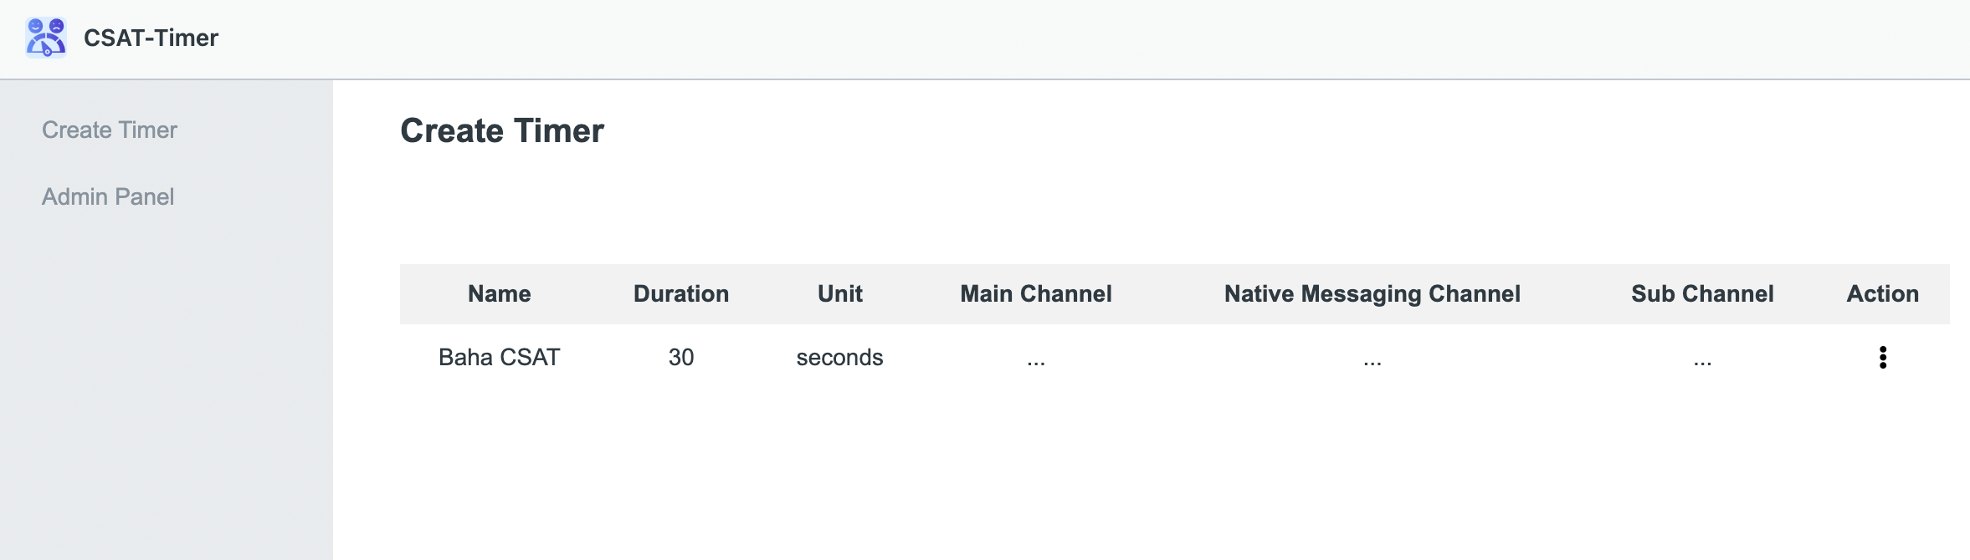Viewport: 1970px width, 560px height.
Task: Click the kebab icon under the Action column
Action: [1883, 358]
